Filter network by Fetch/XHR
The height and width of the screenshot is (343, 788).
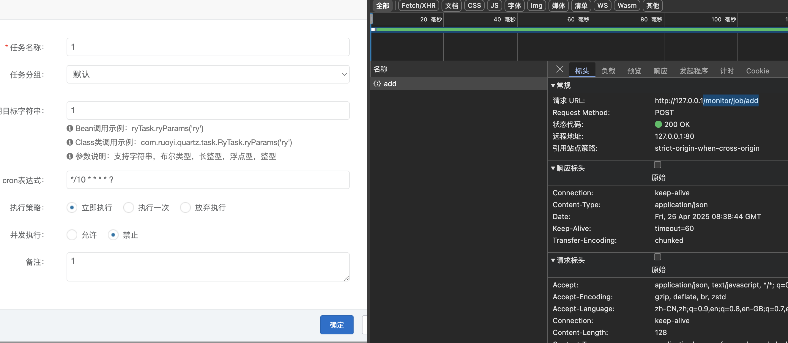click(418, 6)
